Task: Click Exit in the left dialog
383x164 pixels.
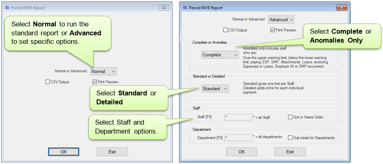Action: [112, 152]
